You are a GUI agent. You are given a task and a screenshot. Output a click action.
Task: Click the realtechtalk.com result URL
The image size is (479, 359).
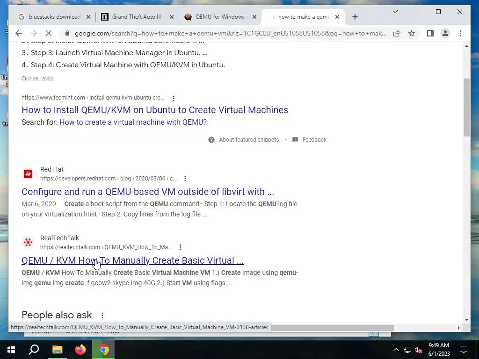click(106, 247)
